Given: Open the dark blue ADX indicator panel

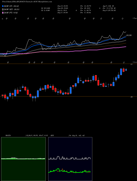Looking at the screenshot, I should (70, 159).
